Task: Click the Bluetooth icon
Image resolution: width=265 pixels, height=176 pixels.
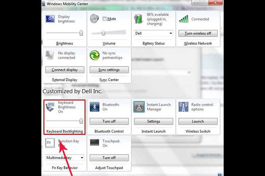Action: click(94, 107)
